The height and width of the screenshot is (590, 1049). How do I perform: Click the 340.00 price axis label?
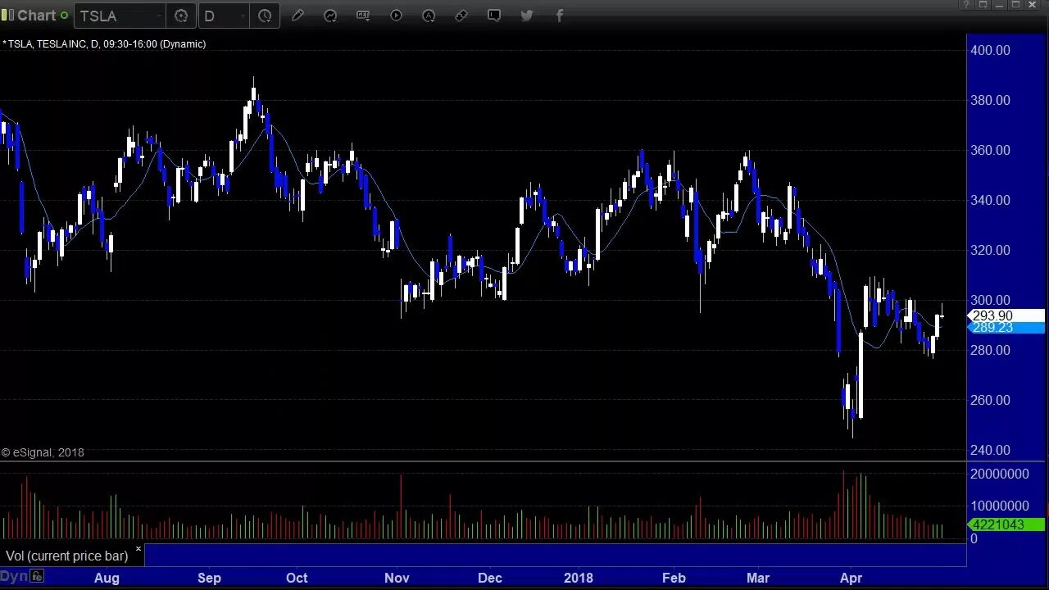[x=990, y=200]
